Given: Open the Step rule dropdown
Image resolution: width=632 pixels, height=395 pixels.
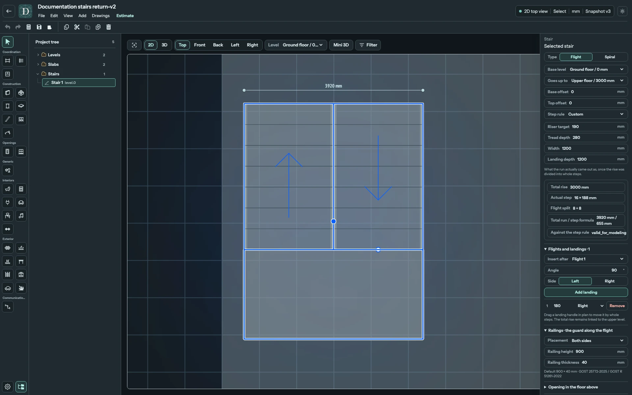Looking at the screenshot, I should click(x=586, y=114).
